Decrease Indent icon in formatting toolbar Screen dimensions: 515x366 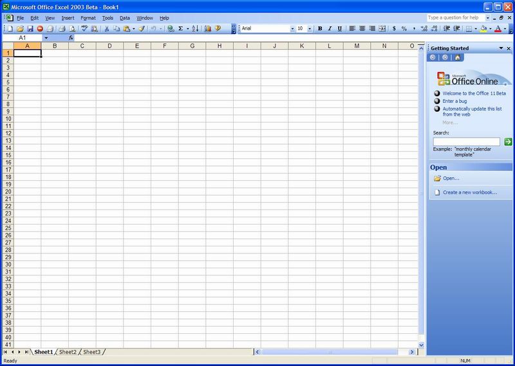pos(446,28)
